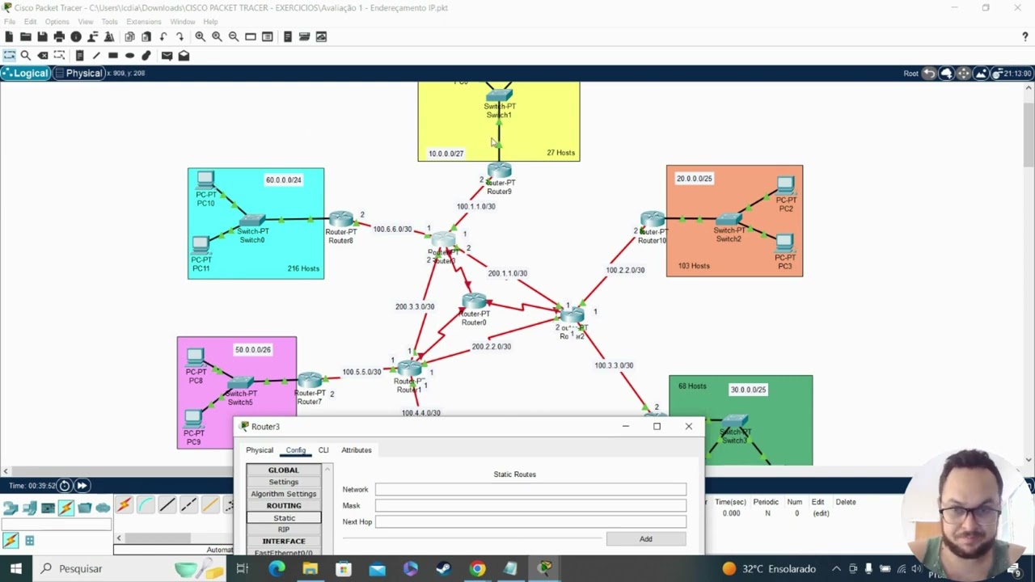Viewport: 1035px width, 582px height.
Task: Pick the black straight-through copper cable
Action: [x=167, y=505]
